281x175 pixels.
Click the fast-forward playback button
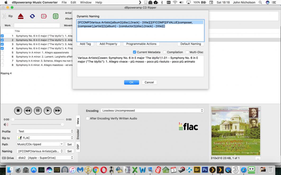coord(58,111)
